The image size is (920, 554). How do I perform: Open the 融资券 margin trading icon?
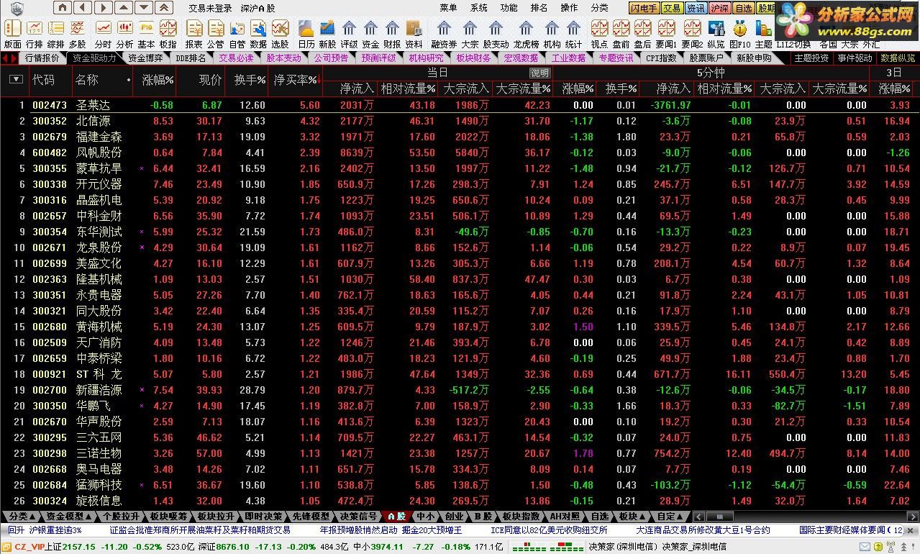pyautogui.click(x=444, y=34)
